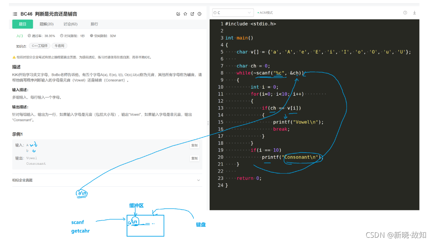Click the space-limit globe icon
The image size is (432, 242).
pyautogui.click(x=92, y=36)
